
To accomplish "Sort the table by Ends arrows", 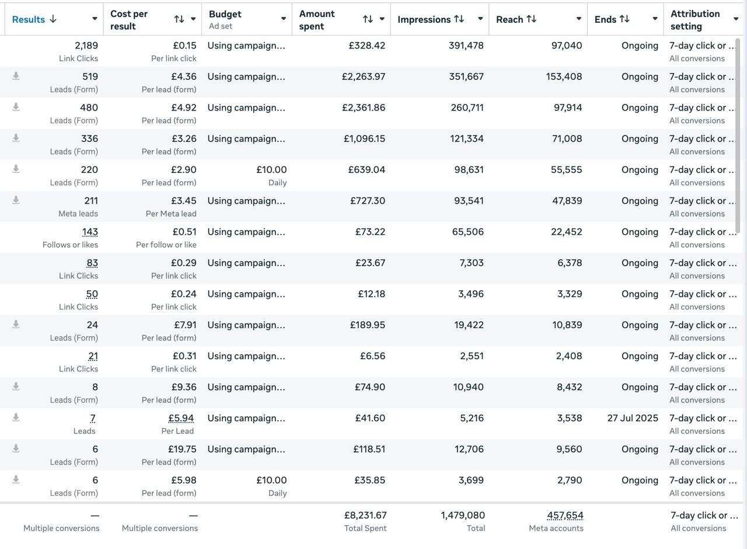I will (x=624, y=19).
